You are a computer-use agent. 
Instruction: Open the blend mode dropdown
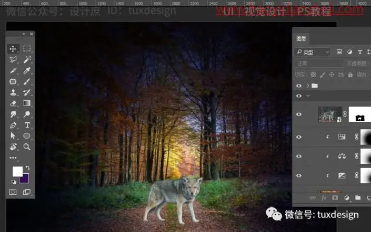(319, 64)
